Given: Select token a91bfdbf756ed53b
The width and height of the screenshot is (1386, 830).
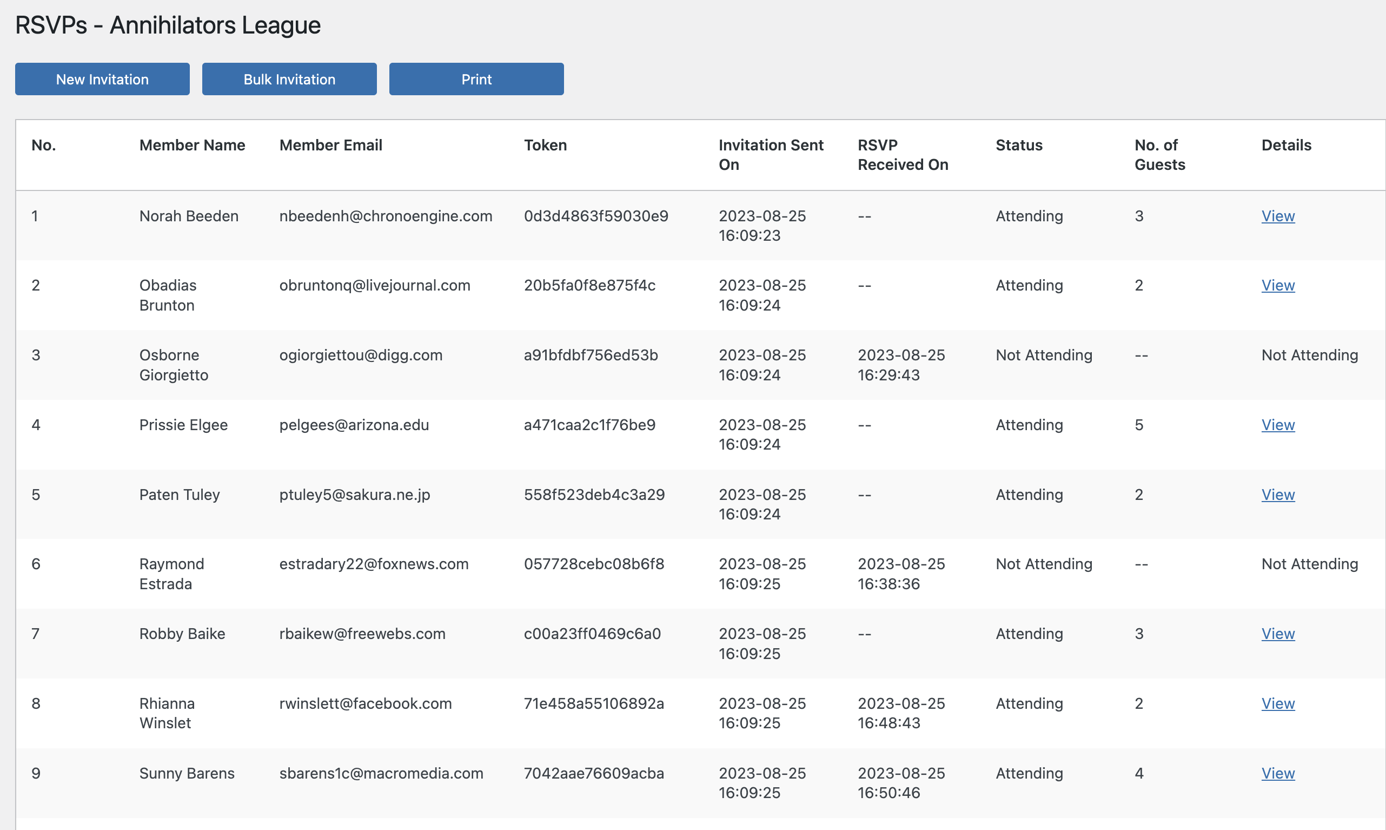Looking at the screenshot, I should 590,355.
